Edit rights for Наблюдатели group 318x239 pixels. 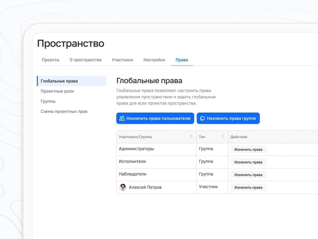[248, 175]
